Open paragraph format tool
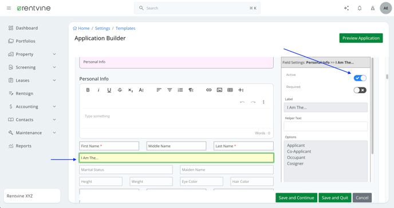Screen dimensions: 394x208 pyautogui.click(x=191, y=90)
